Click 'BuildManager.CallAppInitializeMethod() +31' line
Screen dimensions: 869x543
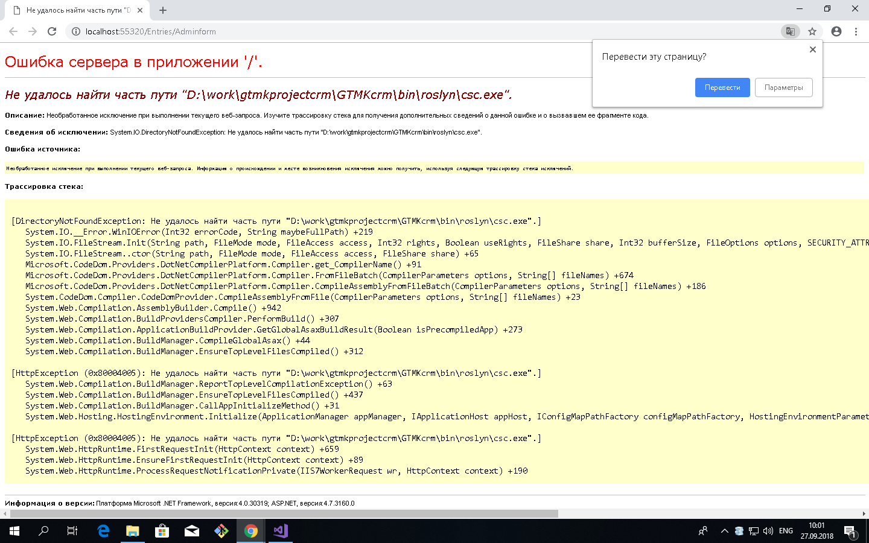tap(182, 405)
